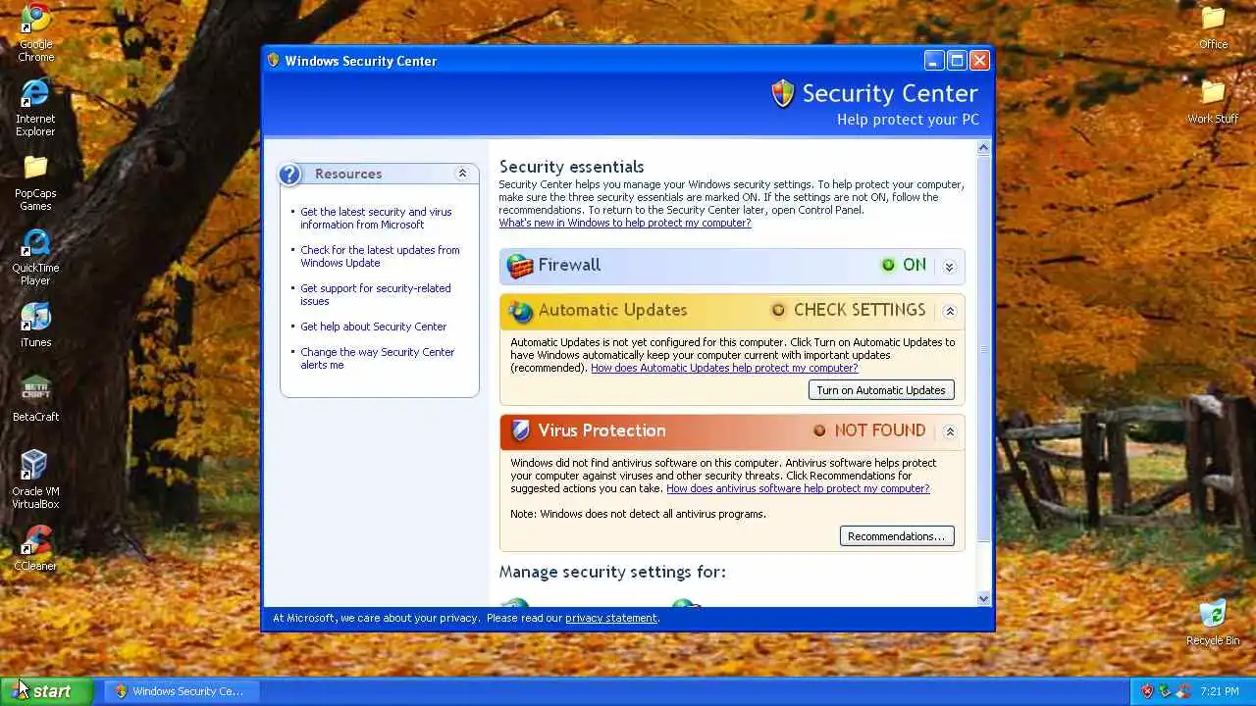Collapse the Virus Protection section

click(x=949, y=431)
